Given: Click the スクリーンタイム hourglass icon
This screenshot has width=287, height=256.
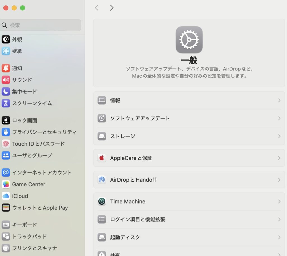Looking at the screenshot, I should point(6,103).
